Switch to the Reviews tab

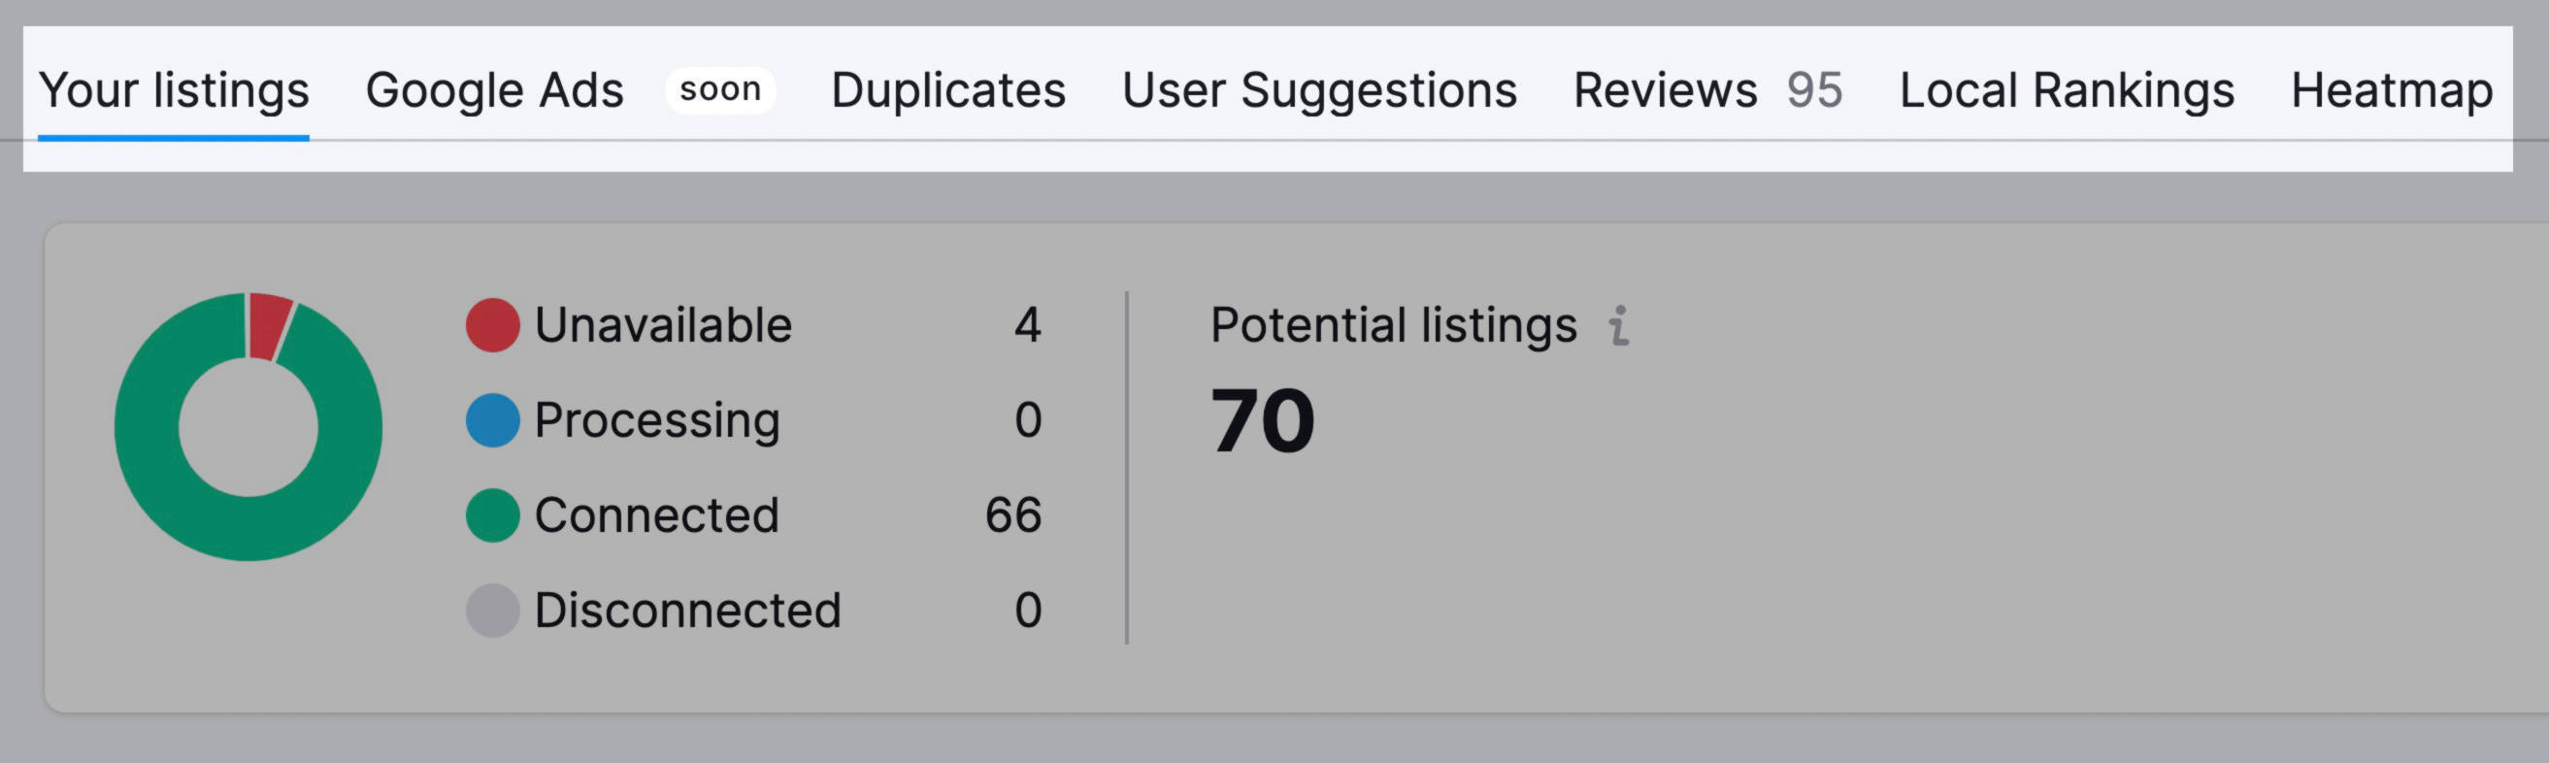[1667, 89]
